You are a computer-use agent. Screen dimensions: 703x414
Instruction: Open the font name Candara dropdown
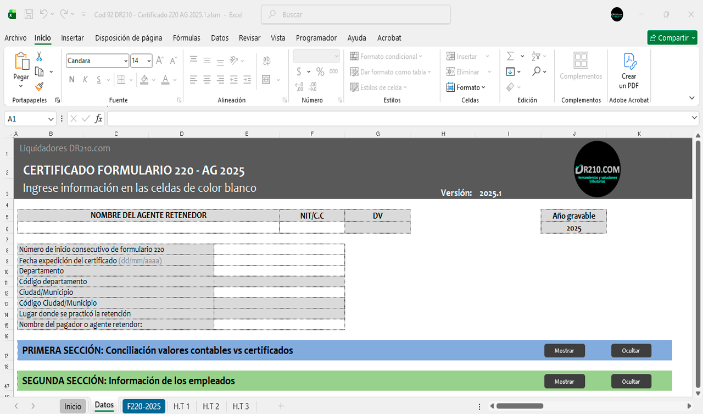click(x=126, y=61)
